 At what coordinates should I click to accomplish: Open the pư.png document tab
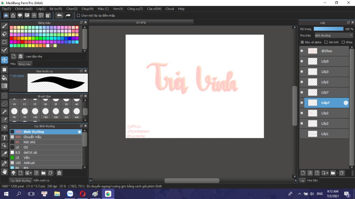pos(141,22)
